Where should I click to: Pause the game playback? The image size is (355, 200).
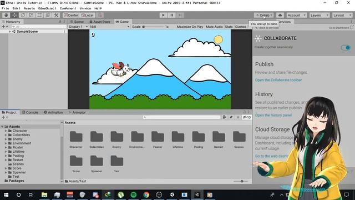click(171, 15)
